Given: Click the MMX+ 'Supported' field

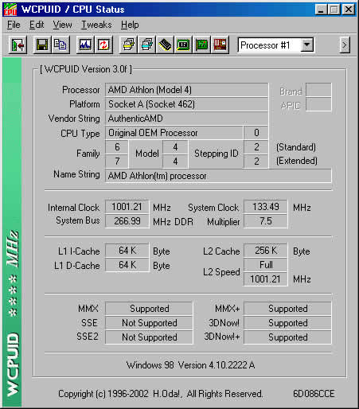Looking at the screenshot, I should (x=287, y=309).
